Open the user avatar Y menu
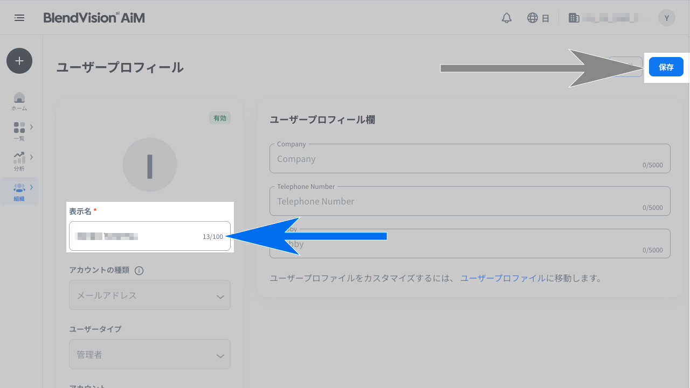 coord(667,18)
